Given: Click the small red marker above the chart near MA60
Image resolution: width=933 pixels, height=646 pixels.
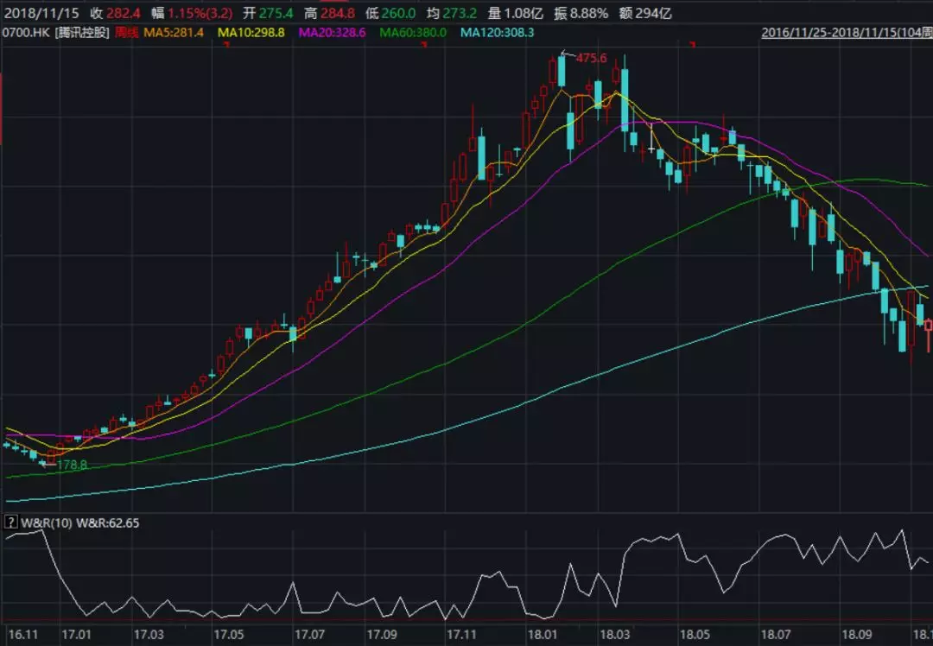Looking at the screenshot, I should 423,43.
